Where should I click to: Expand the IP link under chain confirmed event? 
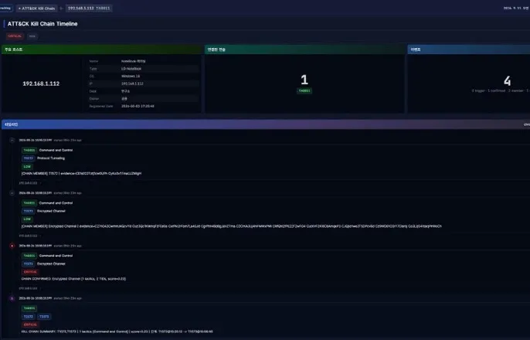coord(29,289)
